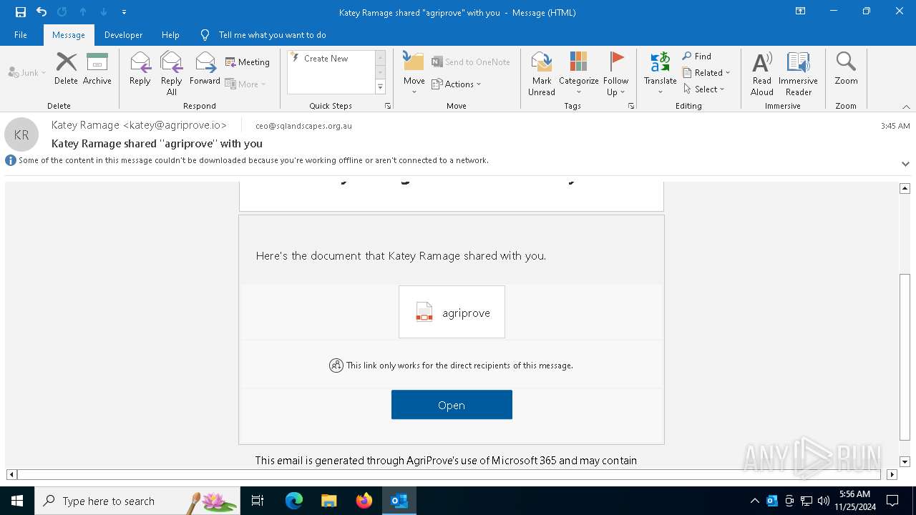Collapse the ribbon

coord(906,106)
